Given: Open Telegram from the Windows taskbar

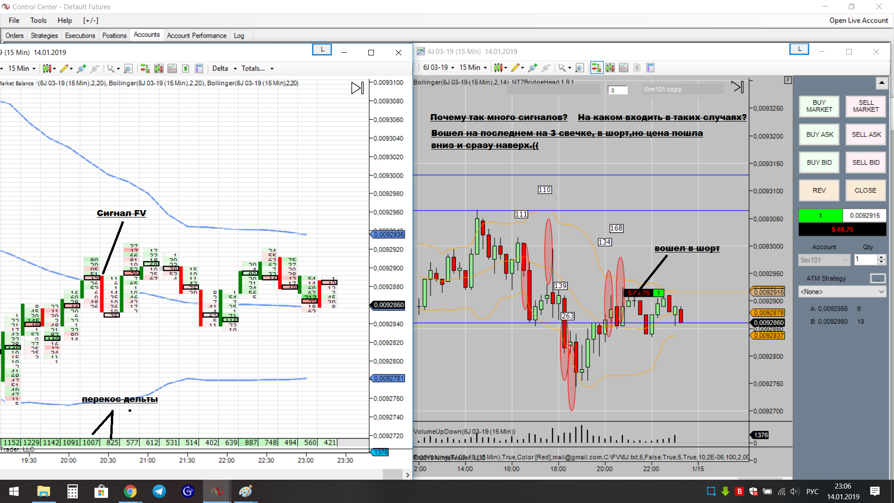Looking at the screenshot, I should coord(159,491).
